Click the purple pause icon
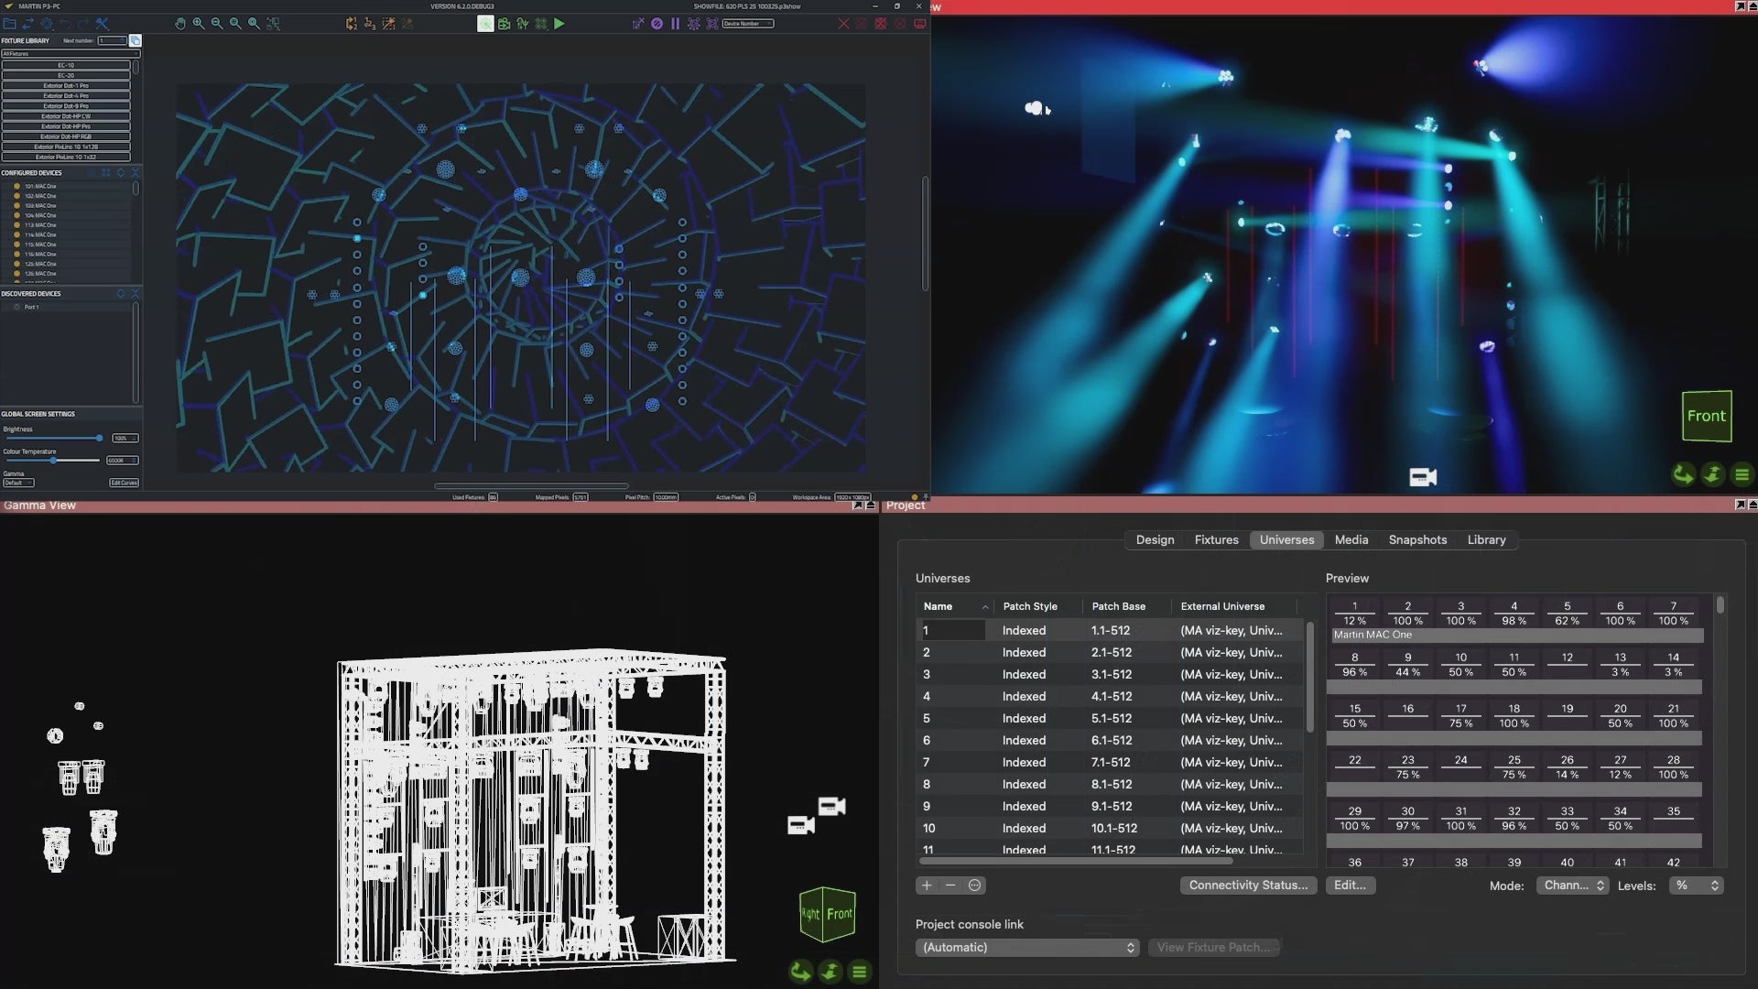 [676, 24]
